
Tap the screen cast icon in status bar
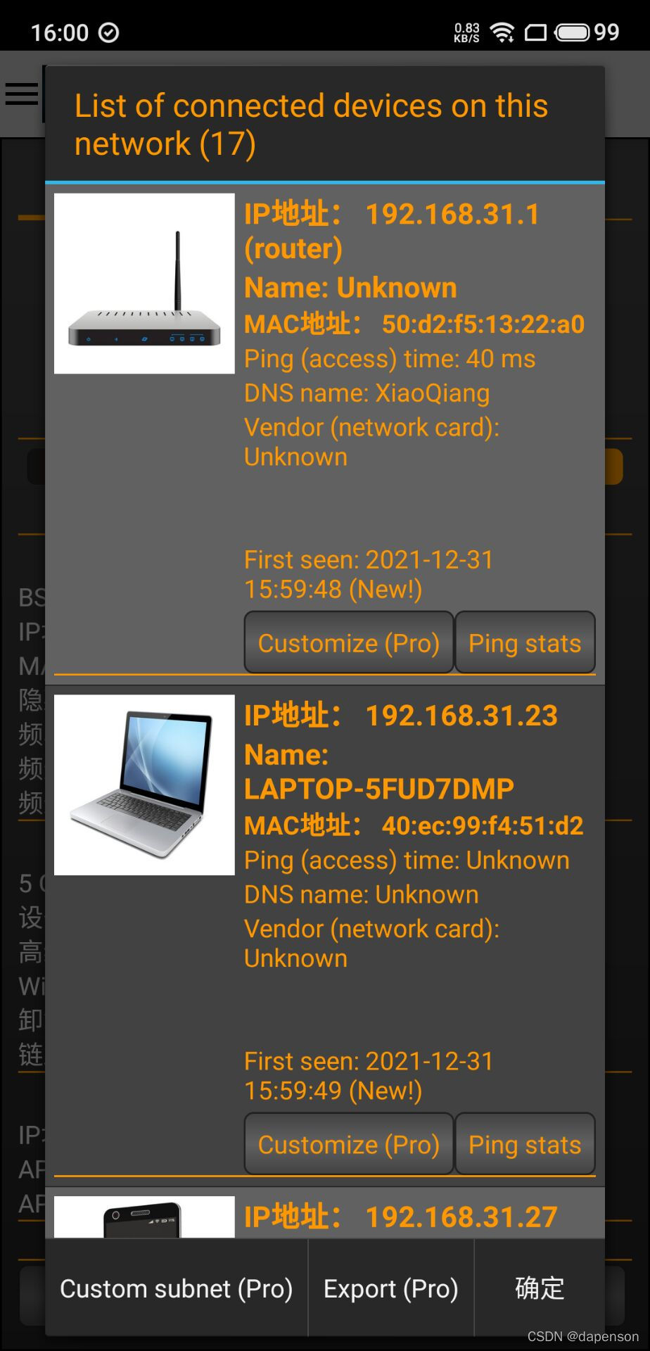click(x=535, y=32)
